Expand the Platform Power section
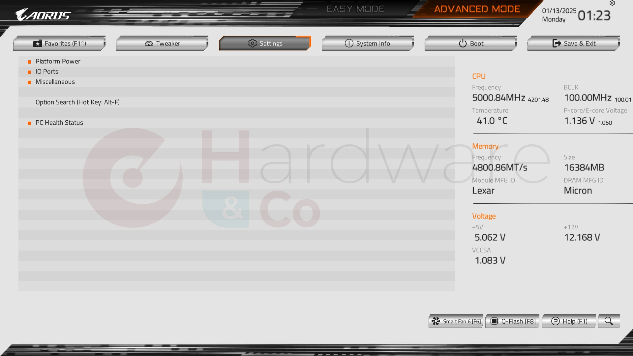The height and width of the screenshot is (356, 633). click(58, 61)
